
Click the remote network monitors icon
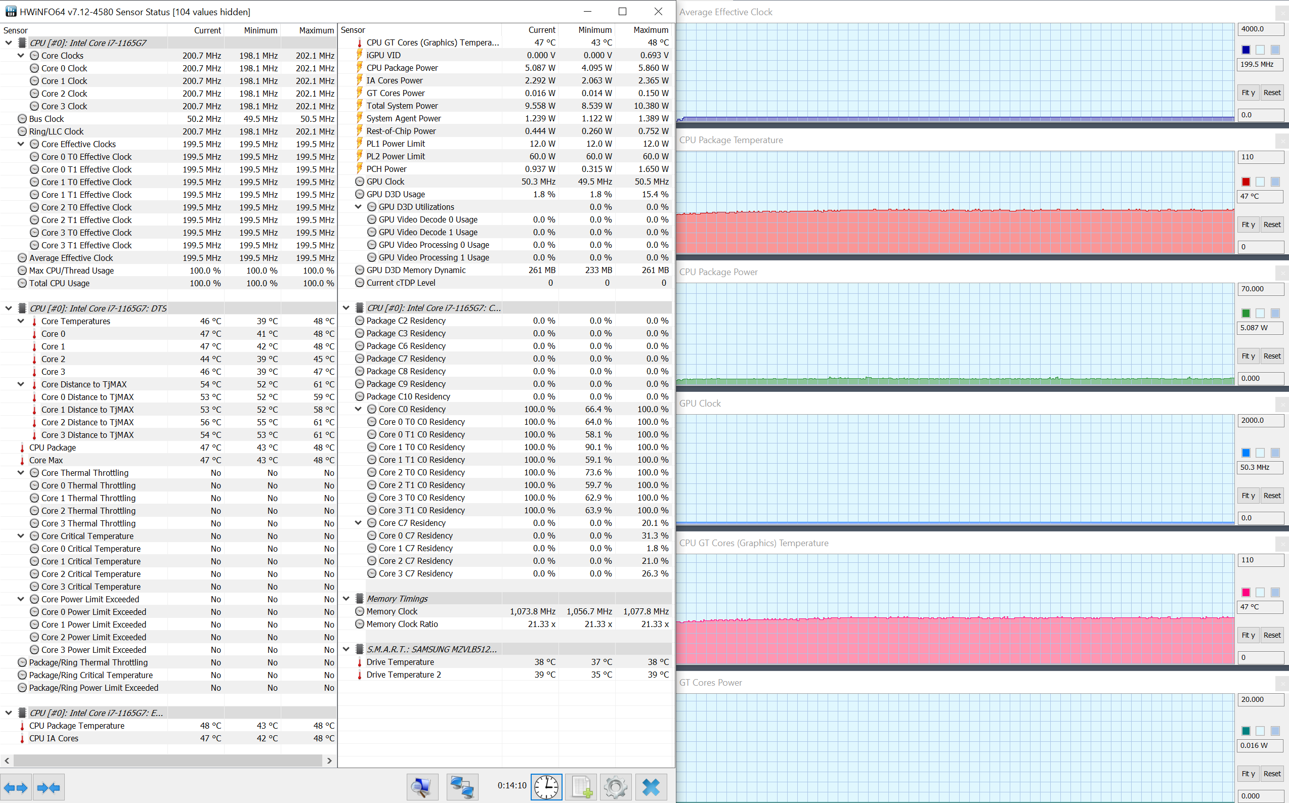coord(462,787)
